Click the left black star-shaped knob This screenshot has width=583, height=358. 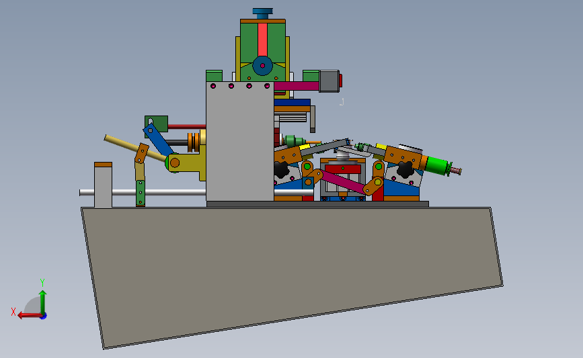281,170
